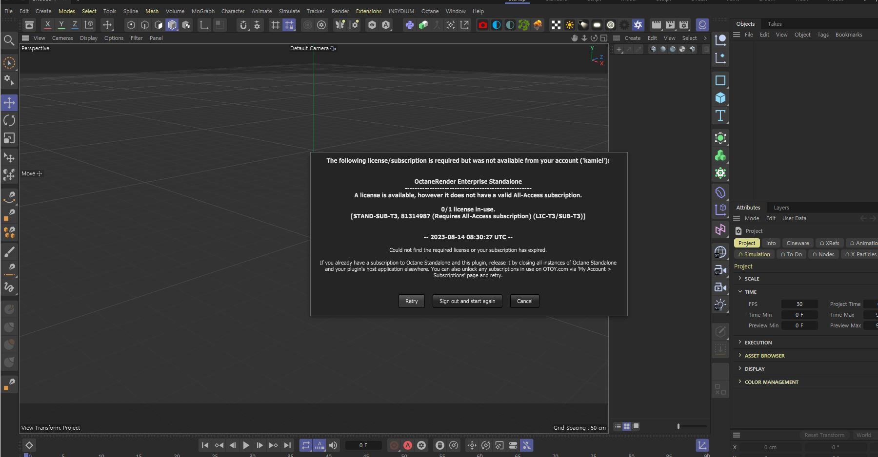Click the Python script icon in toolbar
The width and height of the screenshot is (878, 457).
(x=410, y=25)
